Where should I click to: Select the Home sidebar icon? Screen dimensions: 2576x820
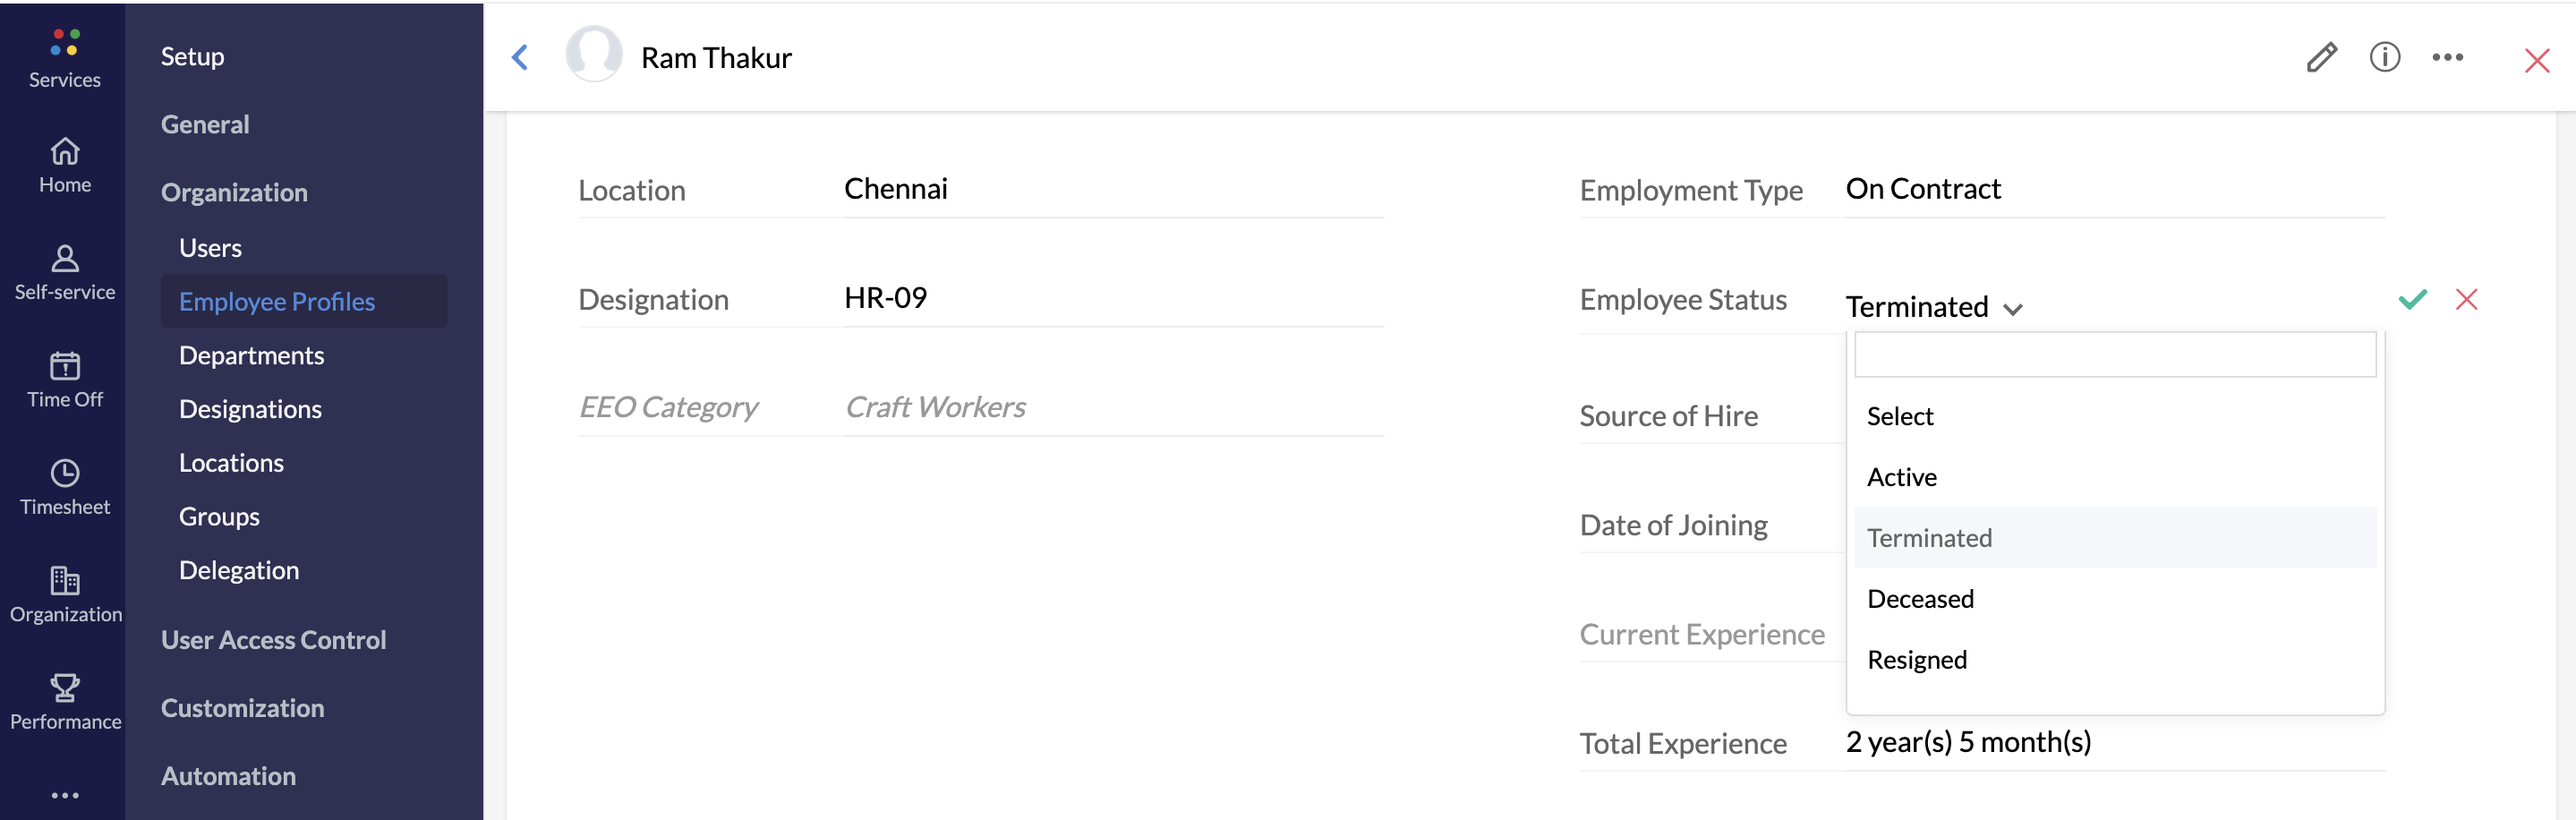(x=64, y=152)
